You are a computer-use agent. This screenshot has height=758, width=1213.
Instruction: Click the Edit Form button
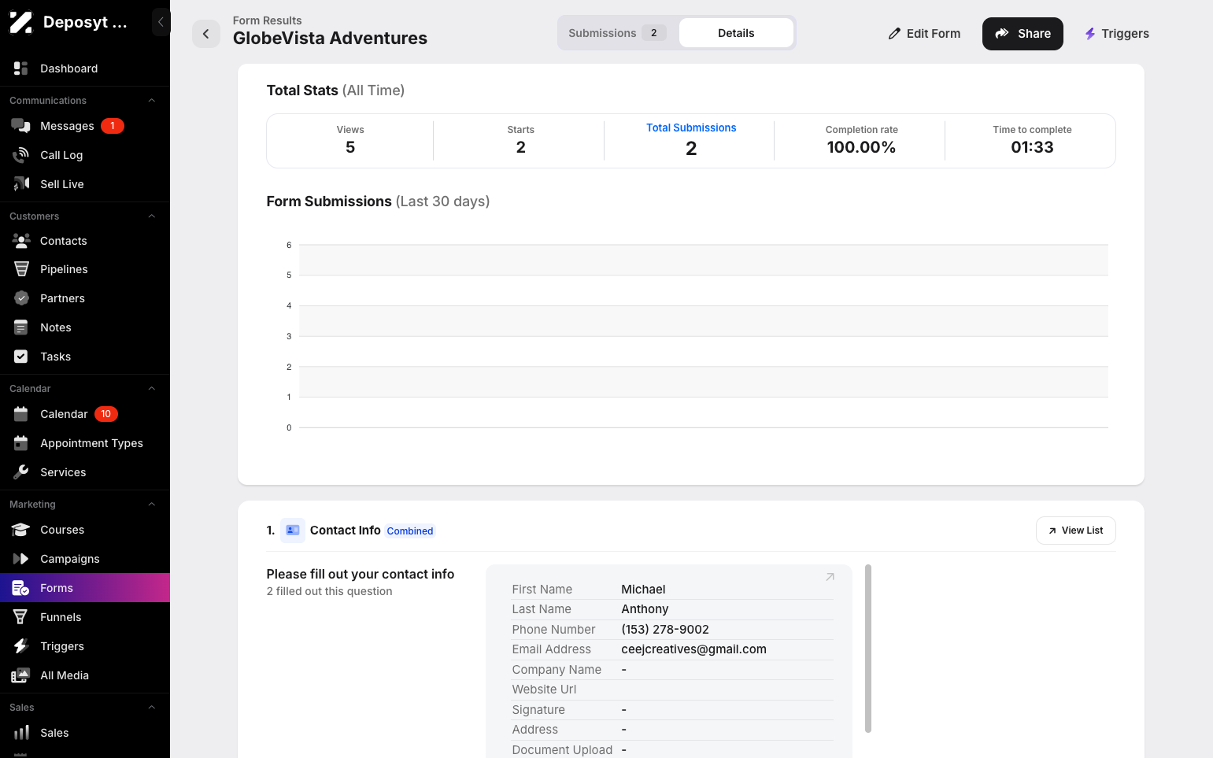tap(924, 33)
